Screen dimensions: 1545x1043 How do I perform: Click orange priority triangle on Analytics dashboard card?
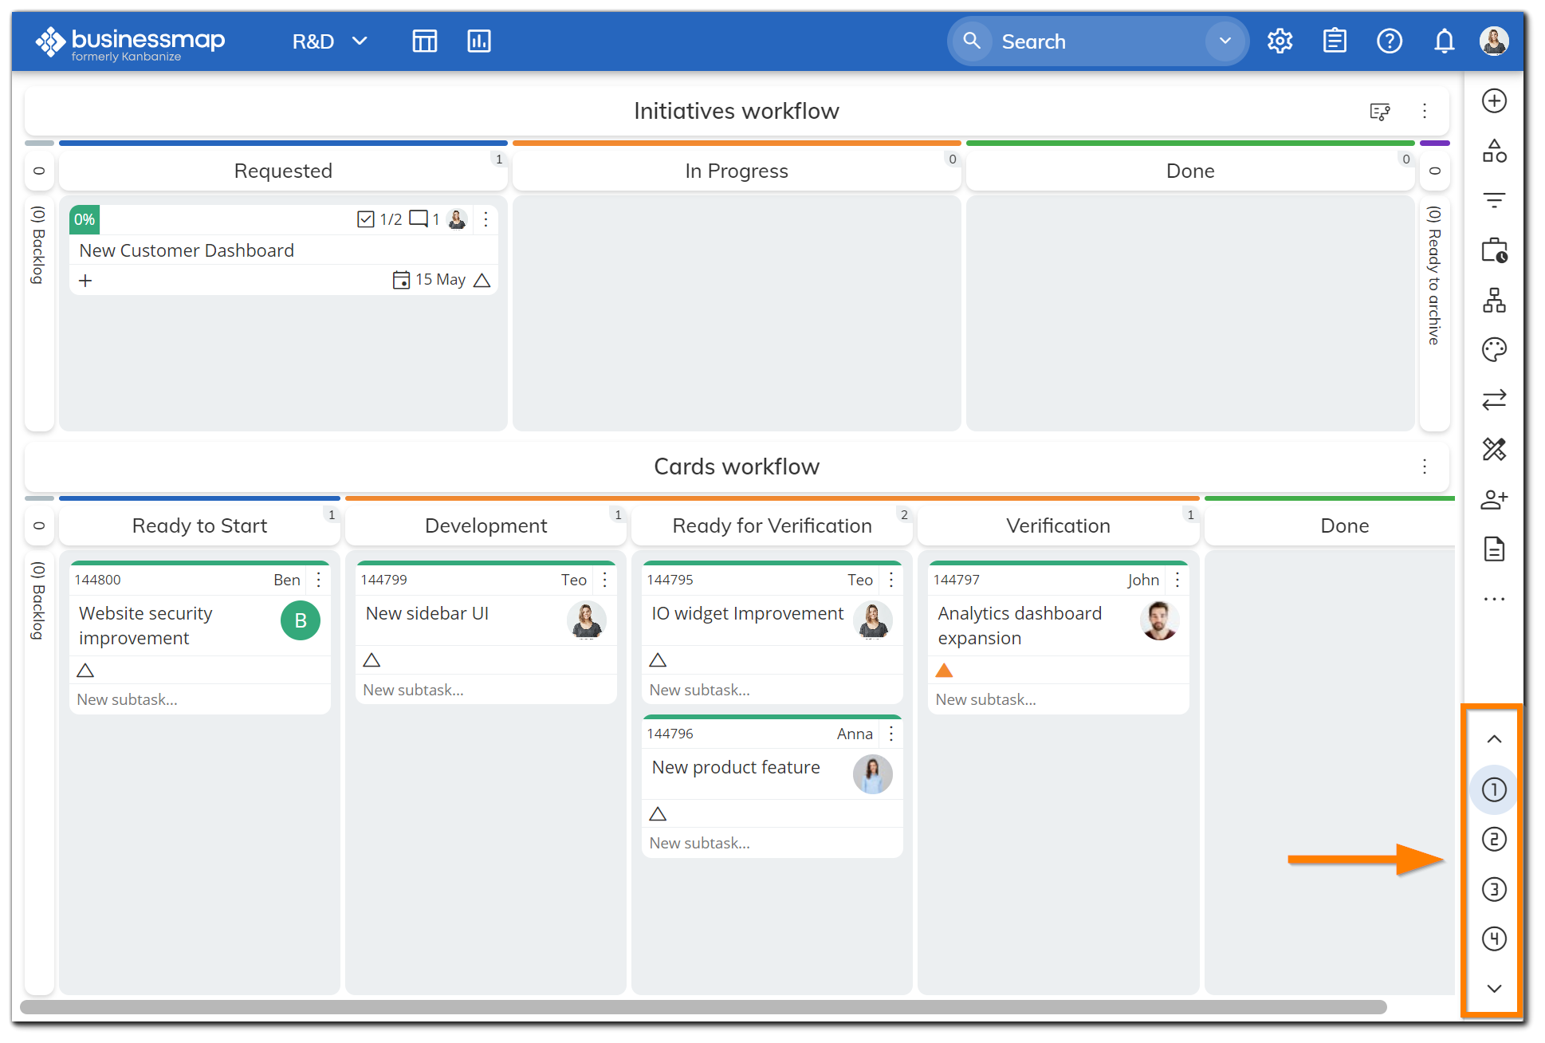coord(944,671)
